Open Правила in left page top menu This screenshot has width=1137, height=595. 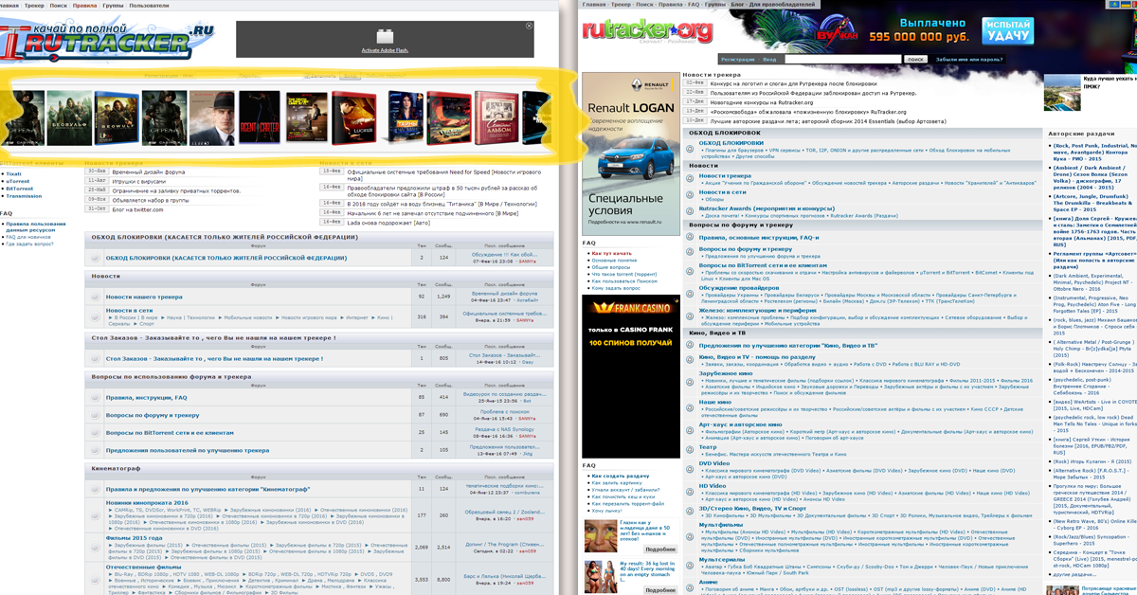click(x=84, y=6)
